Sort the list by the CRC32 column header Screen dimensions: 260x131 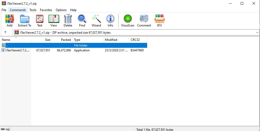pyautogui.click(x=138, y=40)
